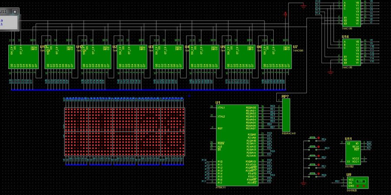
Task: Select the U14 74HC138 decoder chip
Action: [352, 52]
